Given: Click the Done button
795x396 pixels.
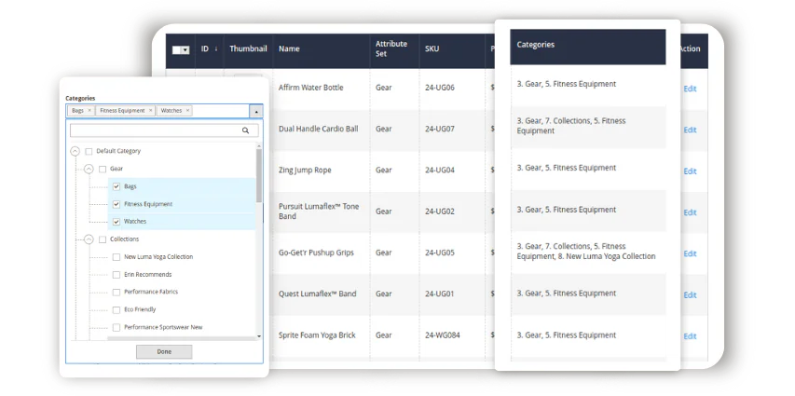Looking at the screenshot, I should point(164,352).
